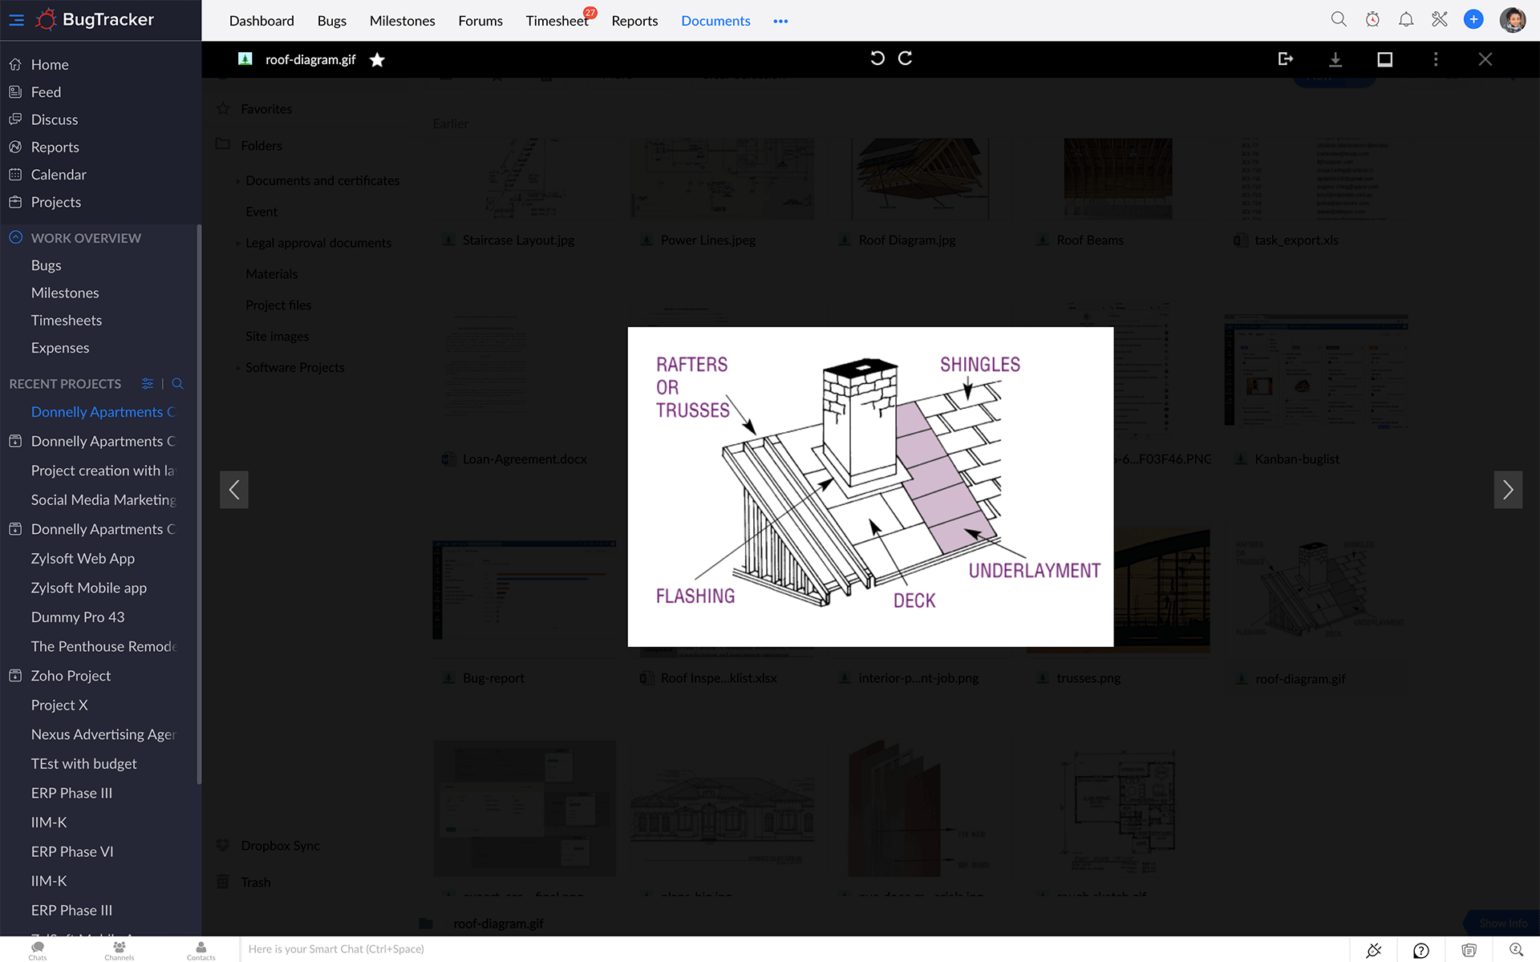The image size is (1540, 962).
Task: Click the plug icon in bottom bar
Action: (1373, 950)
